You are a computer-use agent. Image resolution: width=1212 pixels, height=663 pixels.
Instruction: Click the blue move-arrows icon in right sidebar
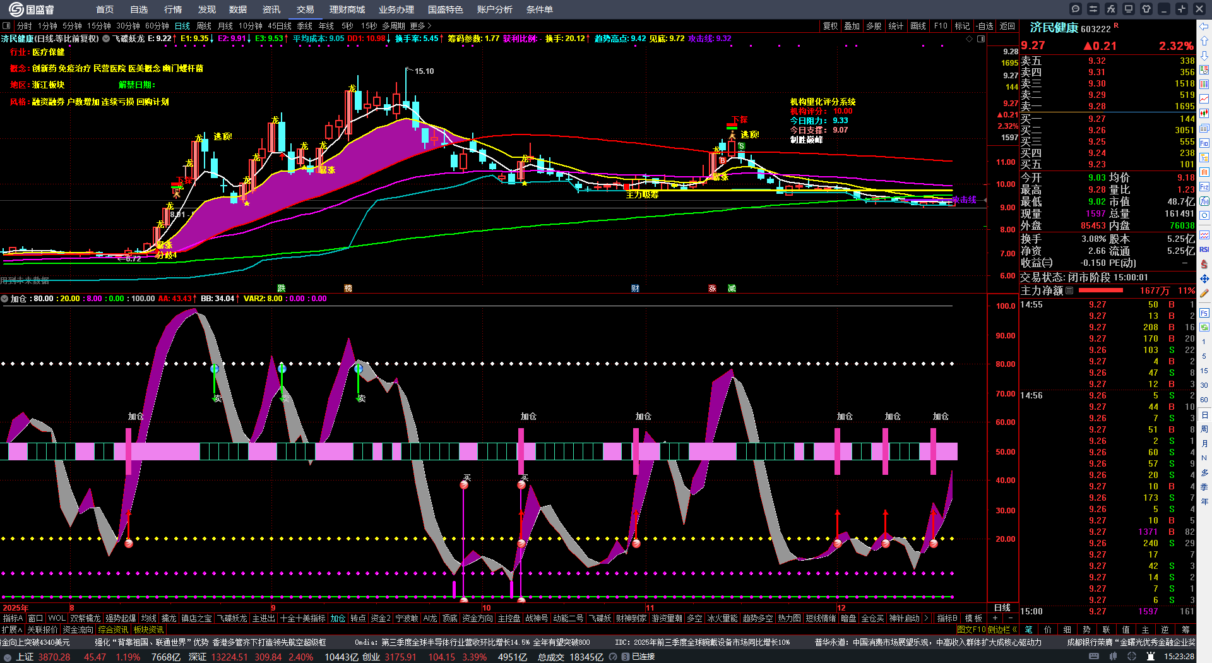pyautogui.click(x=1204, y=278)
